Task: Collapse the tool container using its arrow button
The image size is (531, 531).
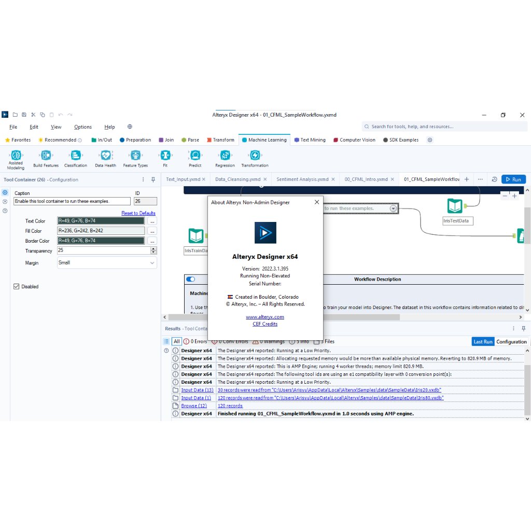Action: pos(393,208)
